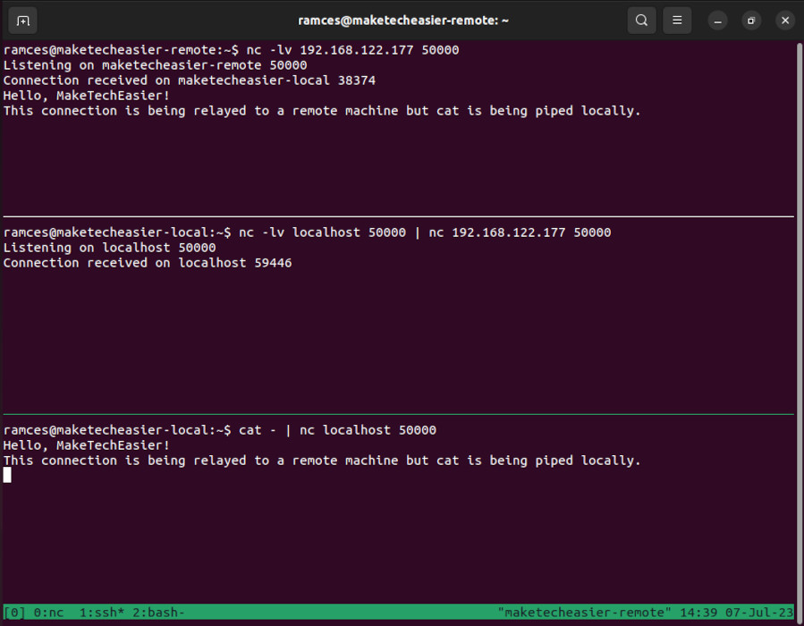The image size is (804, 626).
Task: Click the Listening on localhost 50000 output
Action: [x=108, y=247]
